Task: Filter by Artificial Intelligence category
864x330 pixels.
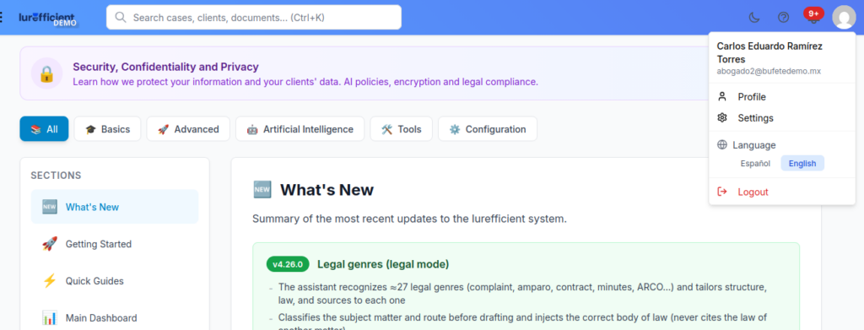Action: (x=300, y=129)
